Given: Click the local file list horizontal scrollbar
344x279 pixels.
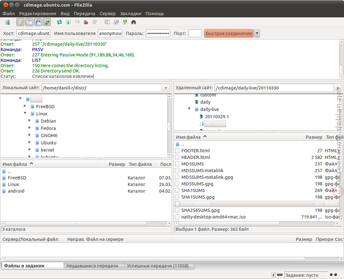Looking at the screenshot, I should (x=76, y=223).
